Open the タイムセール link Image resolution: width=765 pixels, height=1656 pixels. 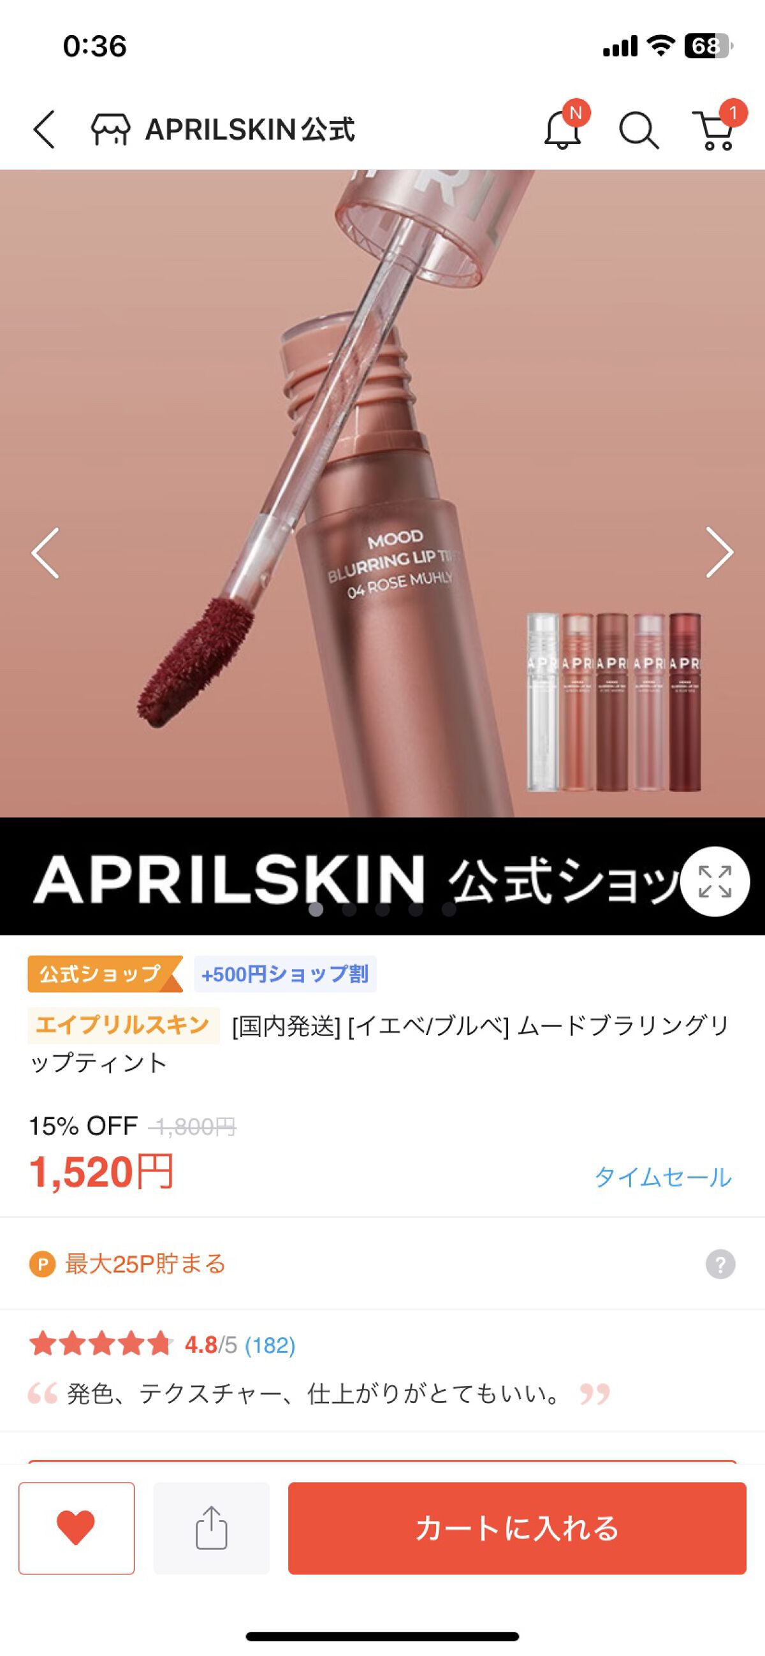coord(663,1177)
